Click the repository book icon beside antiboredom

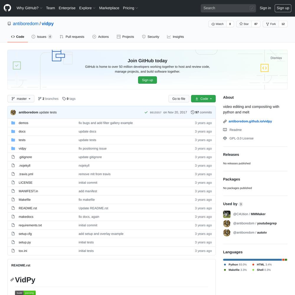tap(9, 24)
